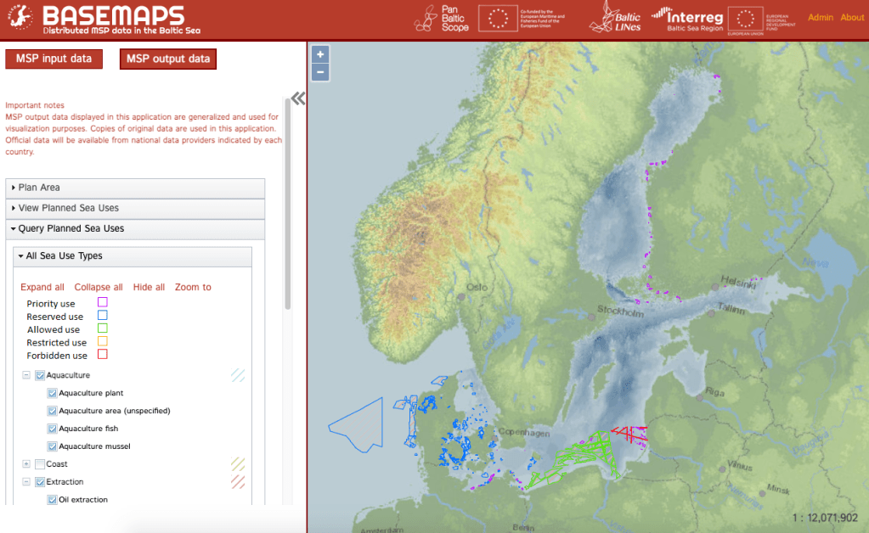Collapse the sidebar with double-arrow icon
Image resolution: width=869 pixels, height=533 pixels.
coord(298,98)
